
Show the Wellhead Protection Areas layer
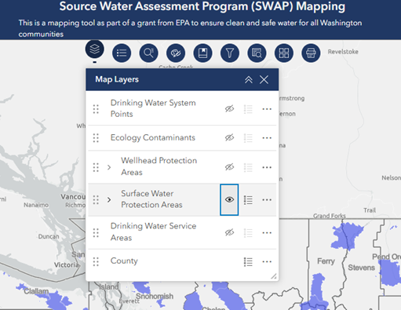pyautogui.click(x=229, y=167)
